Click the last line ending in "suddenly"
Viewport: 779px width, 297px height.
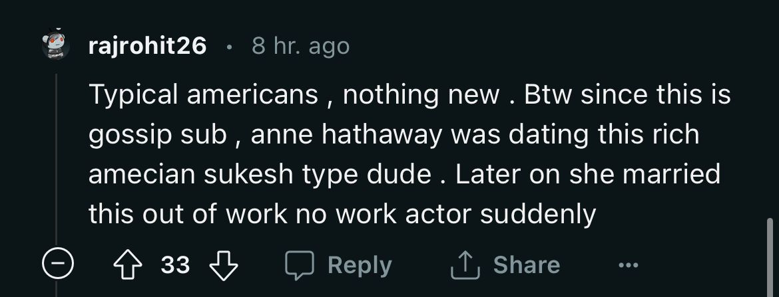pyautogui.click(x=342, y=214)
